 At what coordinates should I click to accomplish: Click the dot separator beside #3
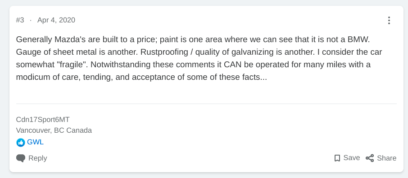click(31, 20)
